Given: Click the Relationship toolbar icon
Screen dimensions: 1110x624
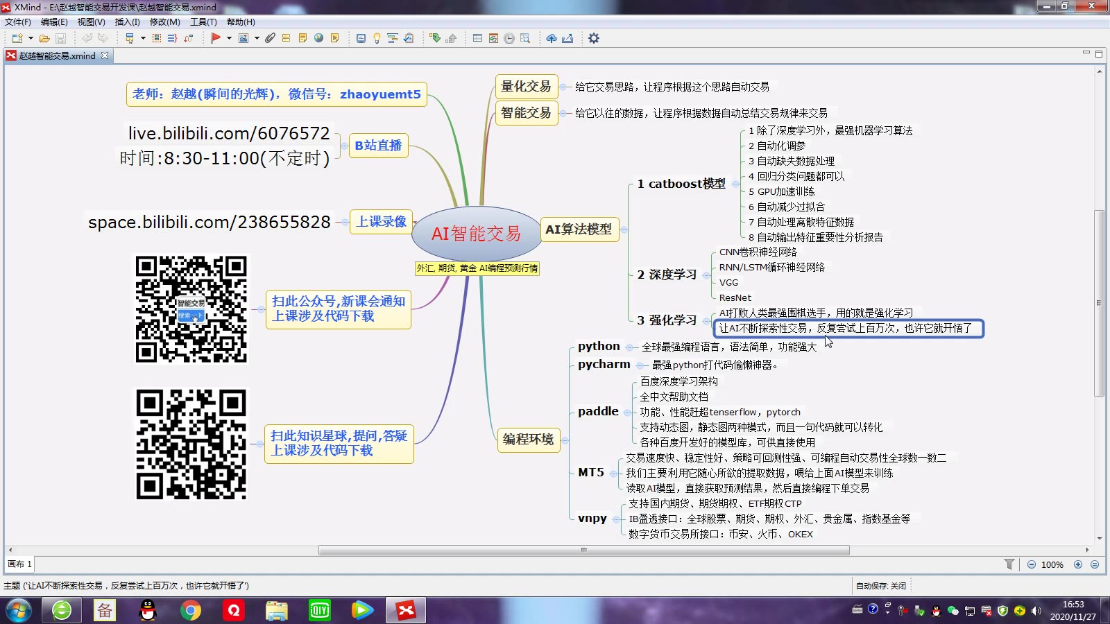Looking at the screenshot, I should tap(188, 38).
